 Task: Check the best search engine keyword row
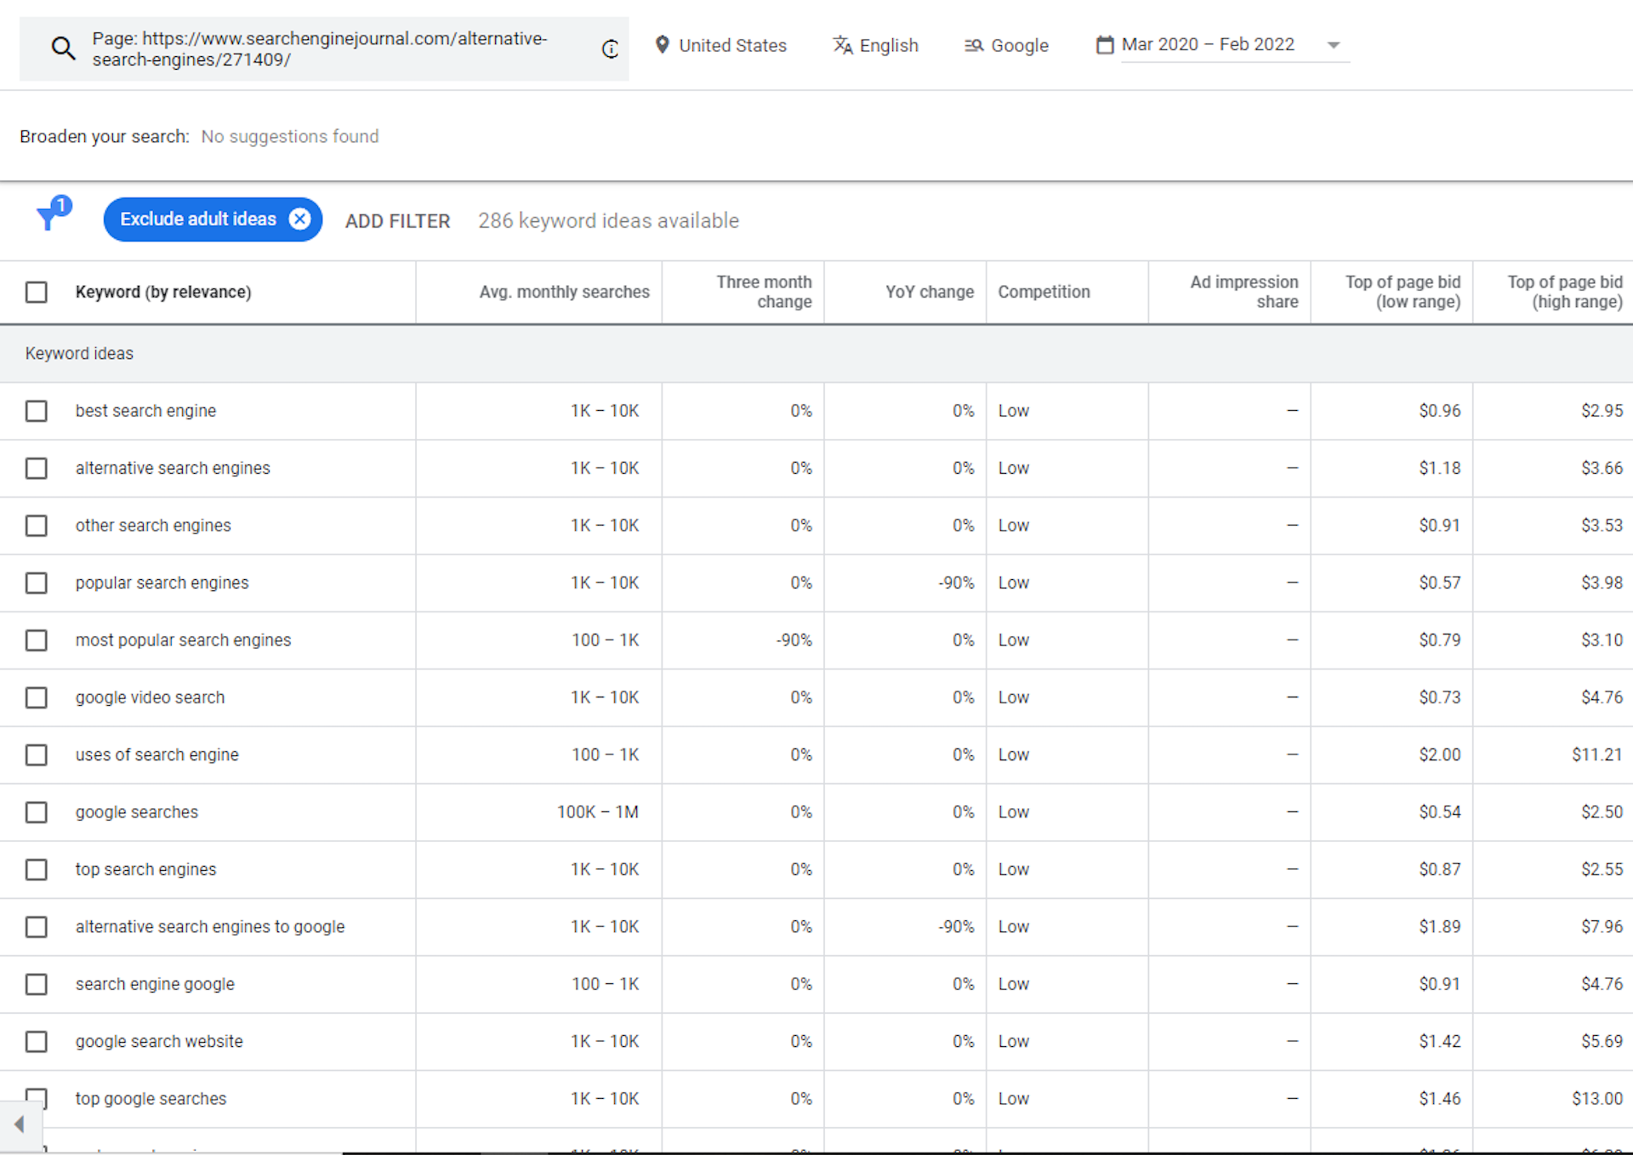click(36, 411)
